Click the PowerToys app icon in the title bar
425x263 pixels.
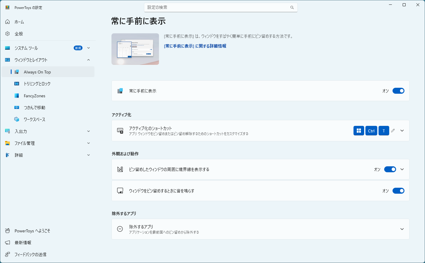[x=7, y=7]
